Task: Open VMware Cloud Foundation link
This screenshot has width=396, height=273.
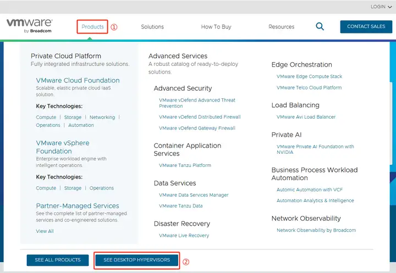Action: [78, 80]
